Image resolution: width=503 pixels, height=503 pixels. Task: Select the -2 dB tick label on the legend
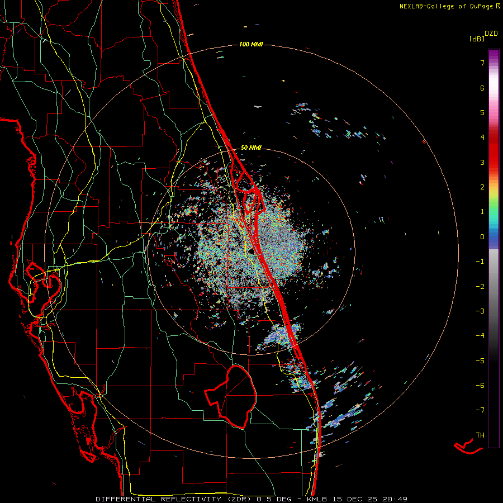pyautogui.click(x=480, y=286)
